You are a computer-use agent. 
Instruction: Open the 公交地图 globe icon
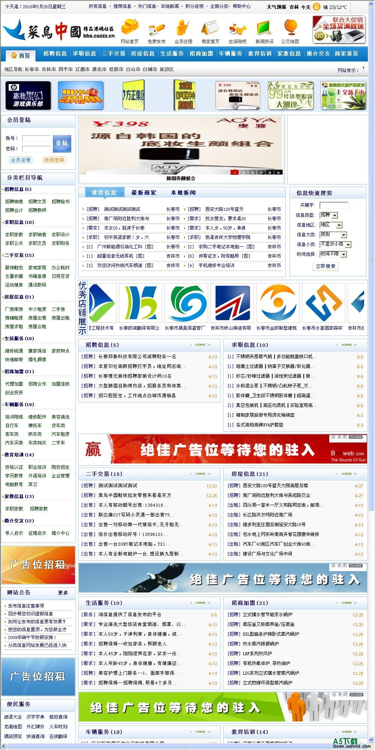[290, 28]
